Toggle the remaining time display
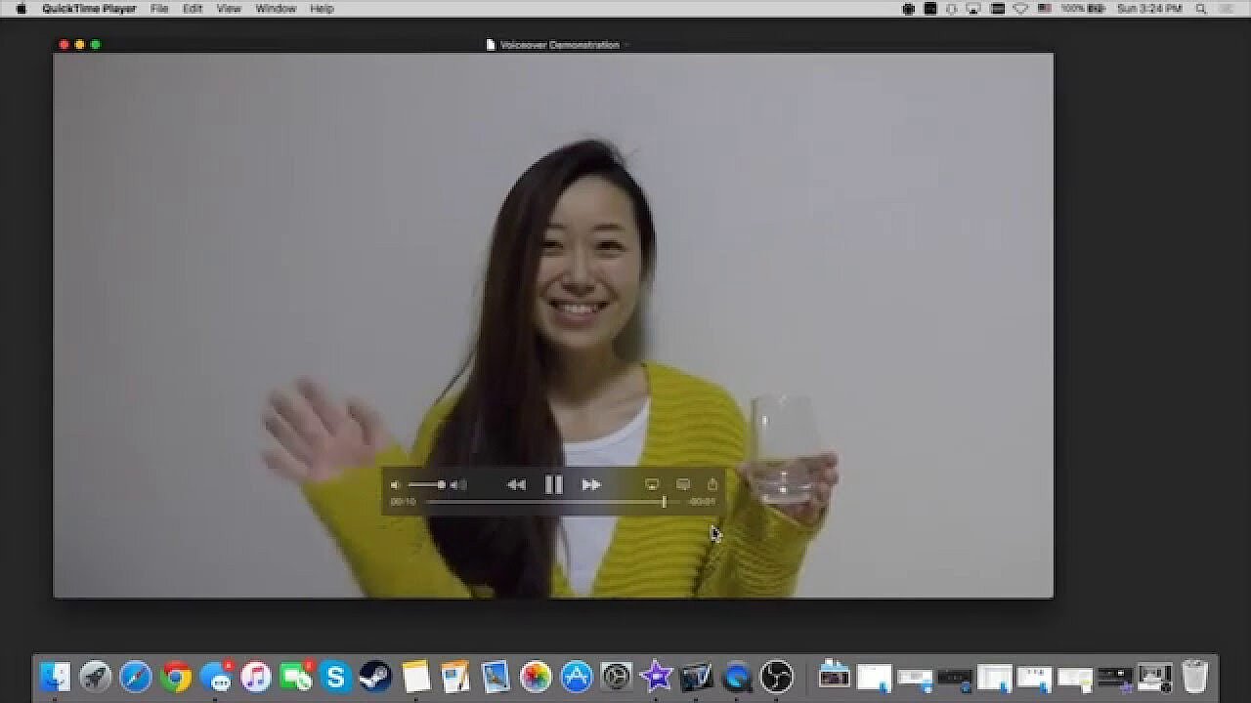This screenshot has width=1251, height=703. 701,502
